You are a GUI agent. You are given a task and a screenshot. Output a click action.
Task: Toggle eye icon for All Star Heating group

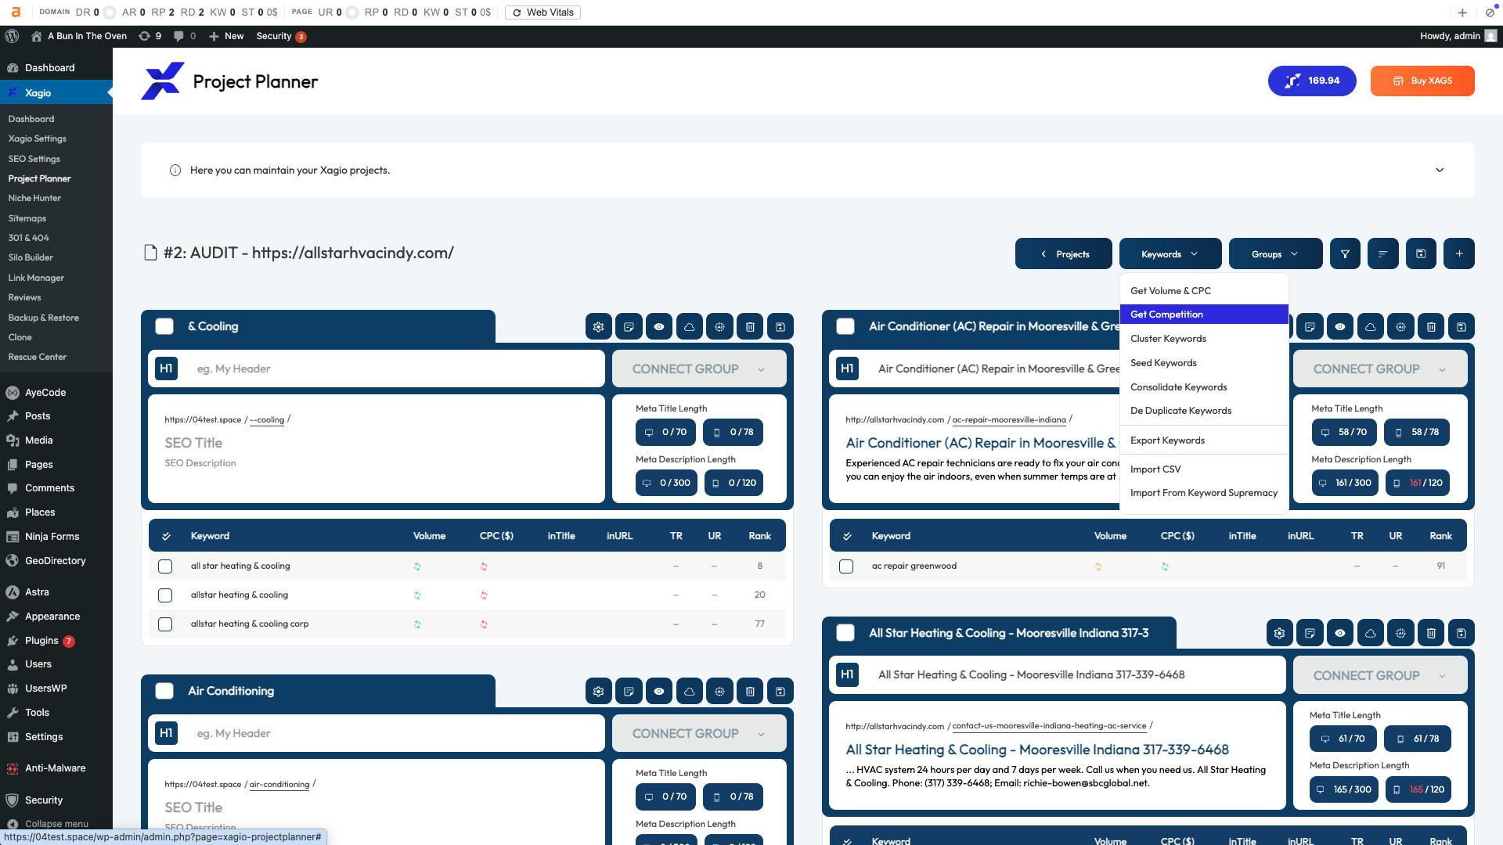click(1340, 633)
